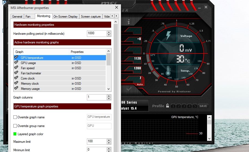Open the On-Screen Display tab
This screenshot has height=152, width=249.
[x=65, y=17]
